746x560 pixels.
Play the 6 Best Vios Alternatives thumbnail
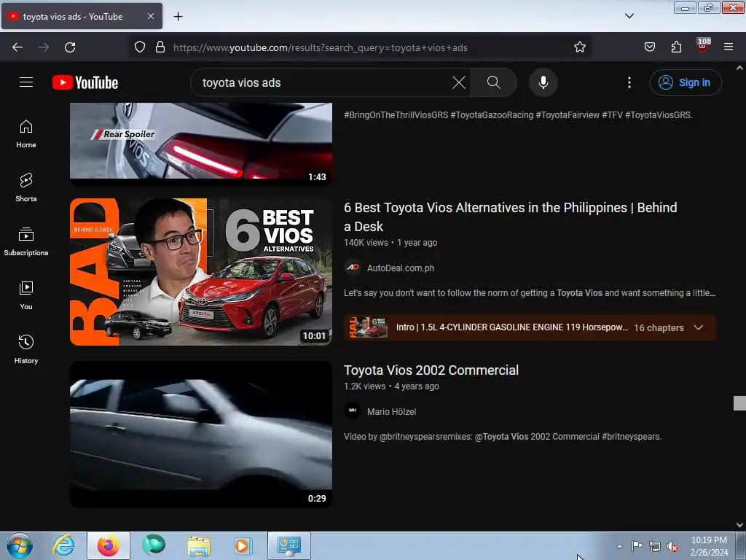201,272
